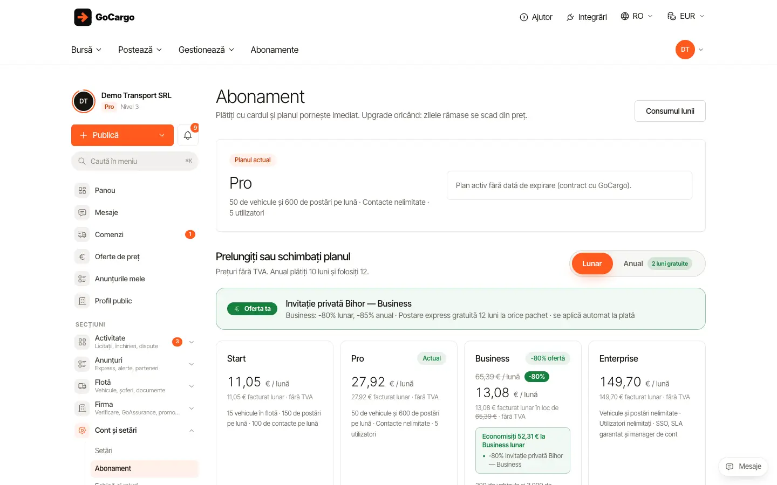Open Profil public building icon

(82, 301)
